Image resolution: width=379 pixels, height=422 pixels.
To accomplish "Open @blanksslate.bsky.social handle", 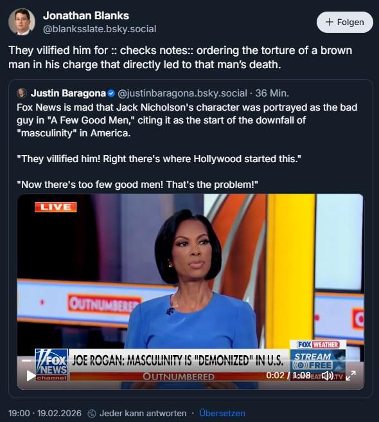I will point(100,29).
